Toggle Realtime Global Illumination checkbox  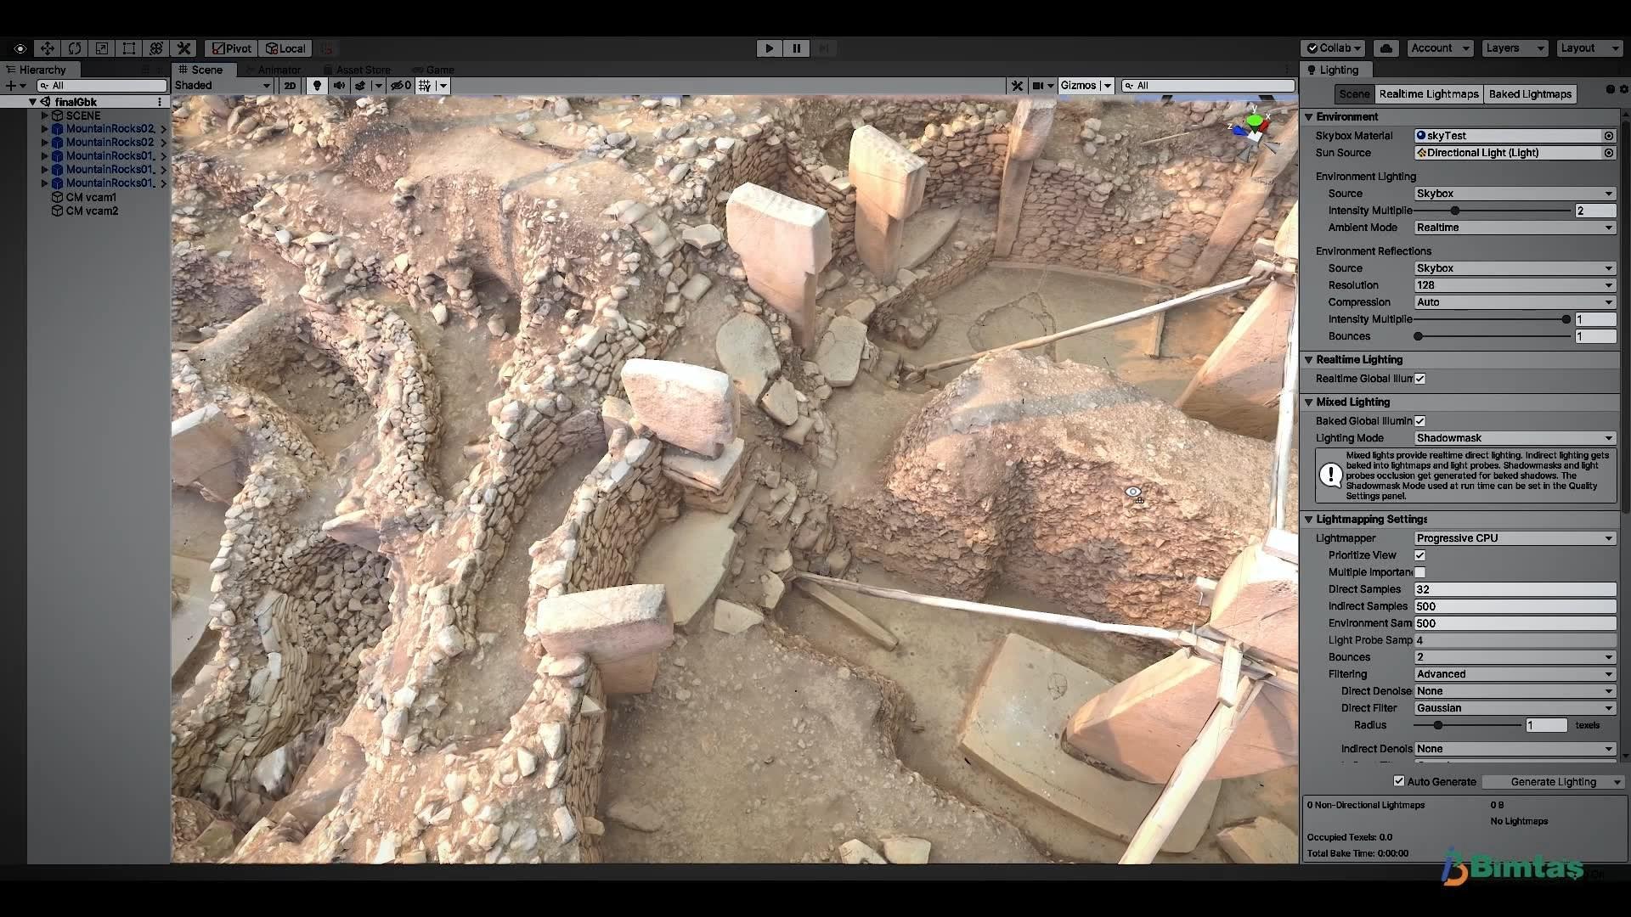[1419, 379]
